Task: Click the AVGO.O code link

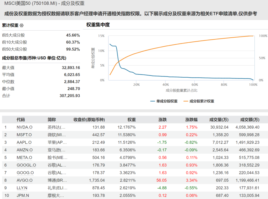Action: pyautogui.click(x=24, y=180)
